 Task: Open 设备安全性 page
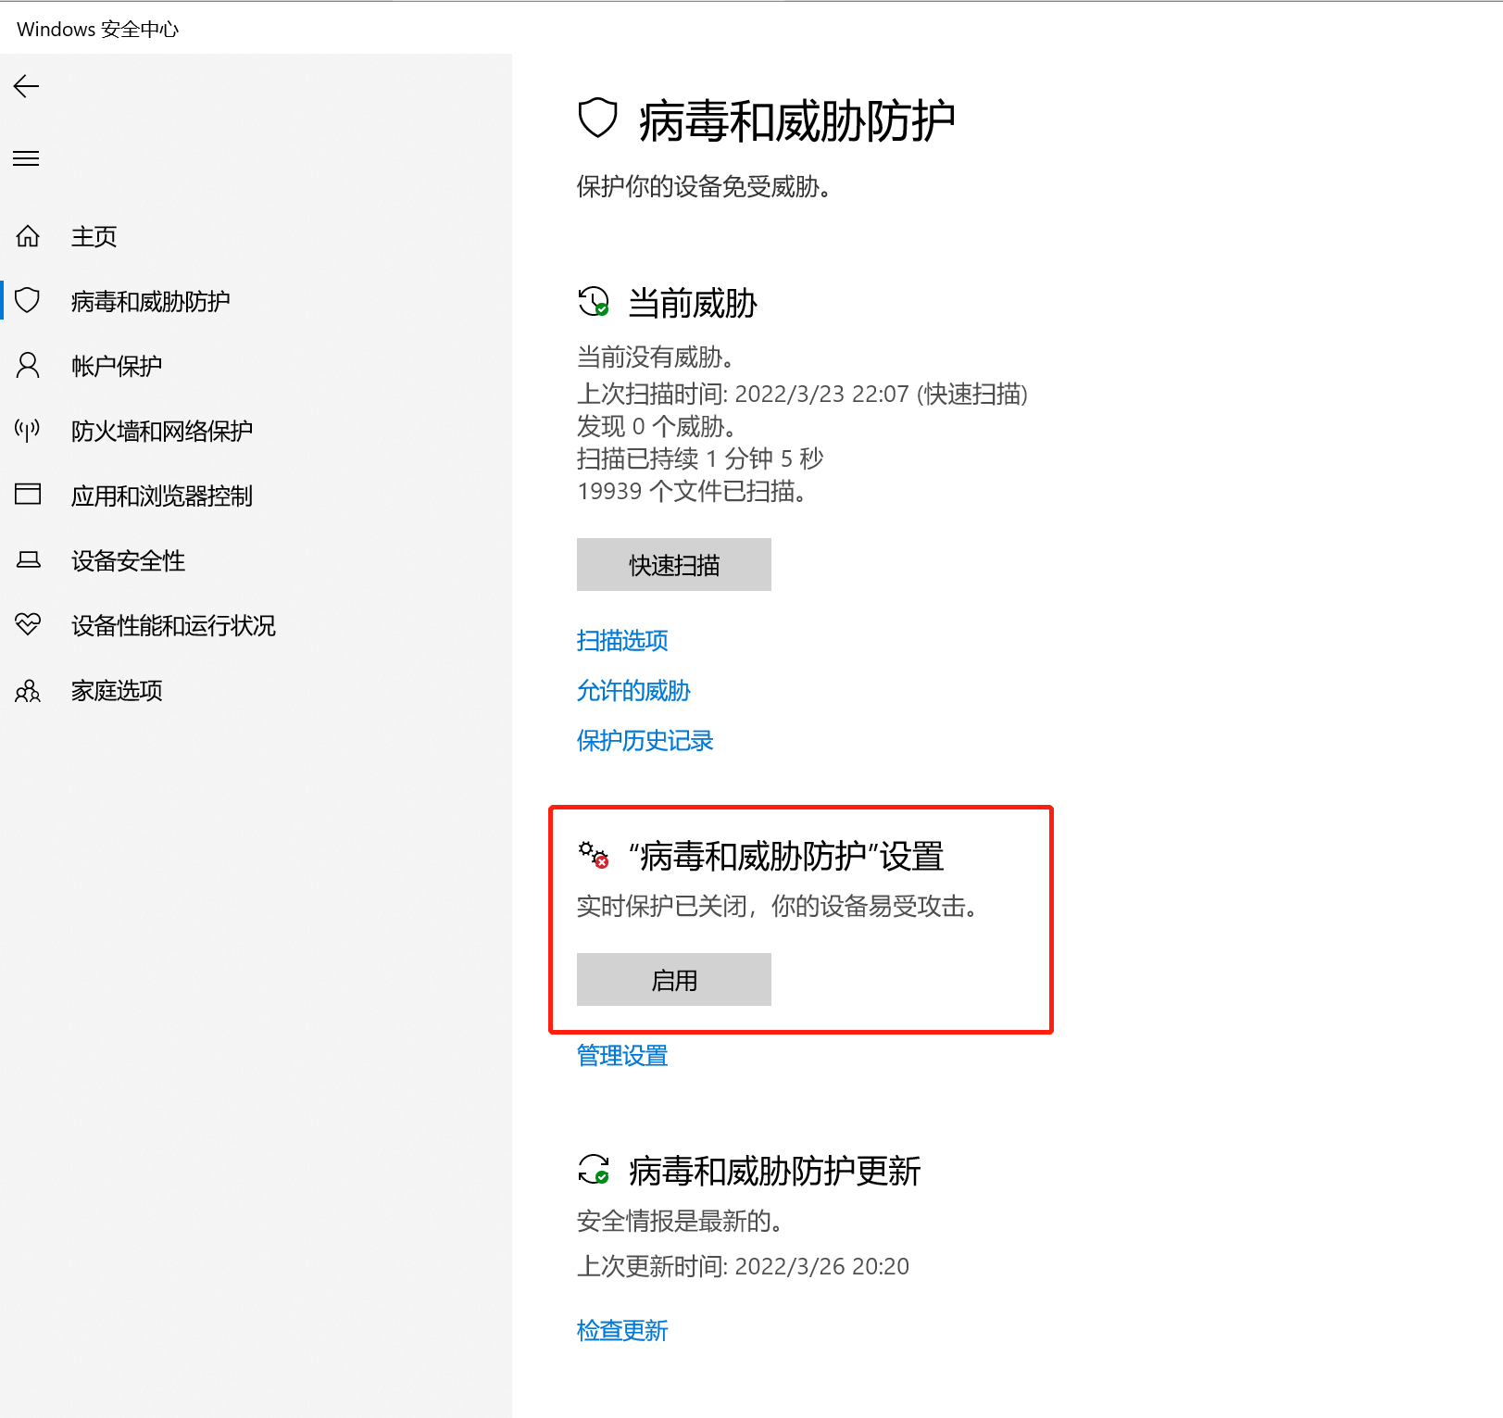pyautogui.click(x=129, y=561)
